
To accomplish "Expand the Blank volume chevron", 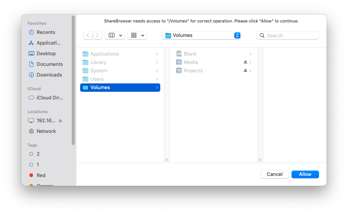I will pyautogui.click(x=250, y=54).
